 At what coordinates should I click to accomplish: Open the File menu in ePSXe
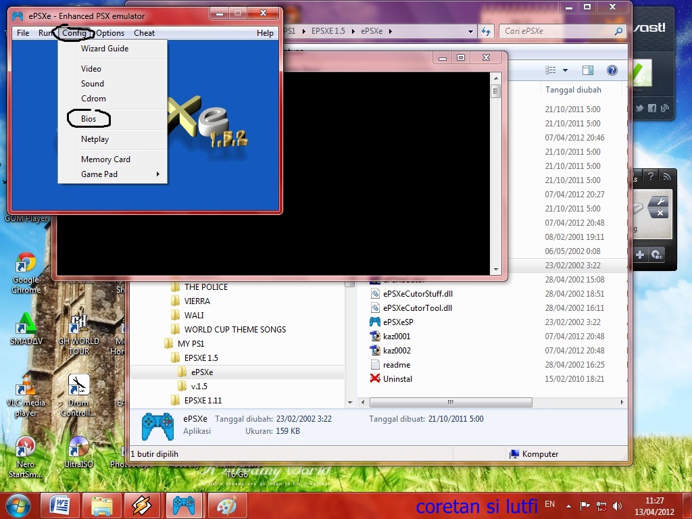click(x=23, y=33)
